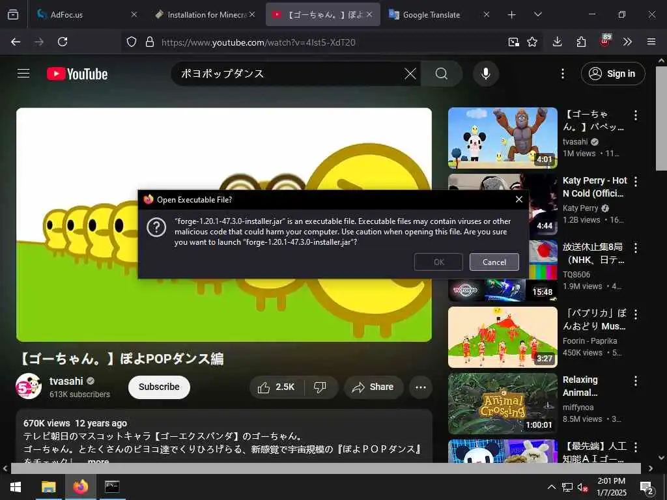This screenshot has height=500, width=667.
Task: Open the tvasahi channel name link
Action: 66,381
